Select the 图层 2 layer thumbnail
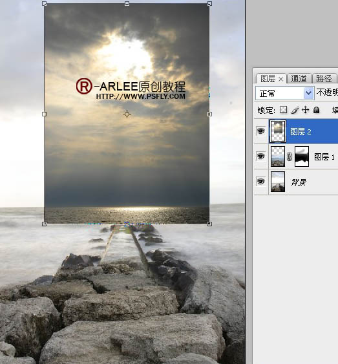Screen dimensions: 338x364 (x=278, y=131)
